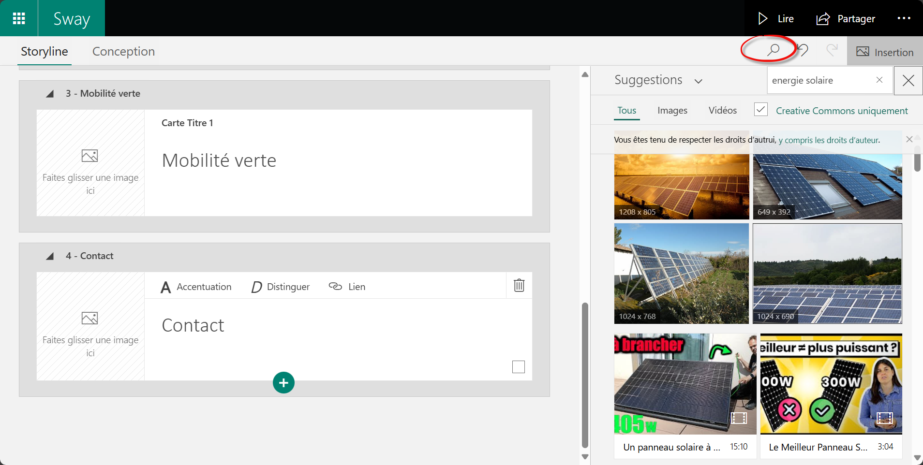Collapse the 4 - Contact section
The width and height of the screenshot is (923, 465).
[x=50, y=256]
